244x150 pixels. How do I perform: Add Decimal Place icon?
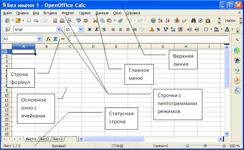point(173,29)
